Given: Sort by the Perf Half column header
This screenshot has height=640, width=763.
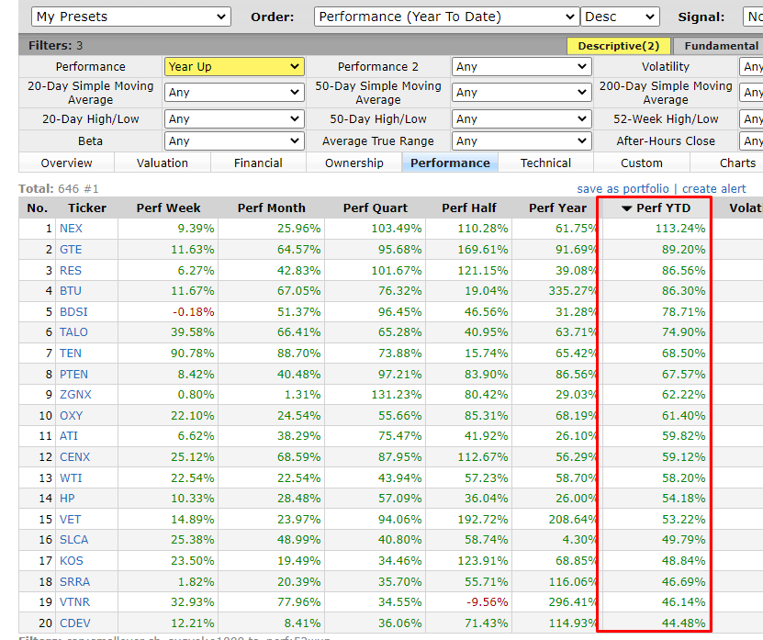Looking at the screenshot, I should (469, 208).
